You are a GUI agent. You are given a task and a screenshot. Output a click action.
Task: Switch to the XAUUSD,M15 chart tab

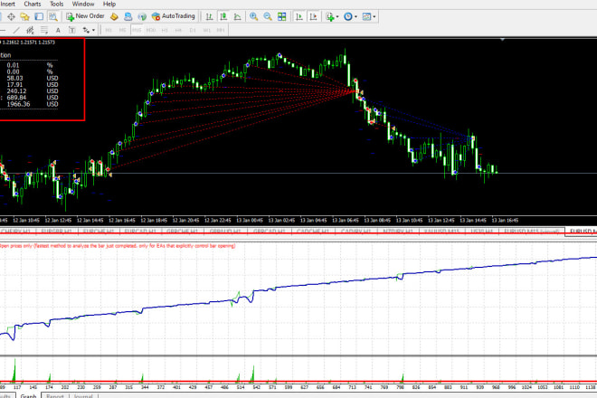441,232
